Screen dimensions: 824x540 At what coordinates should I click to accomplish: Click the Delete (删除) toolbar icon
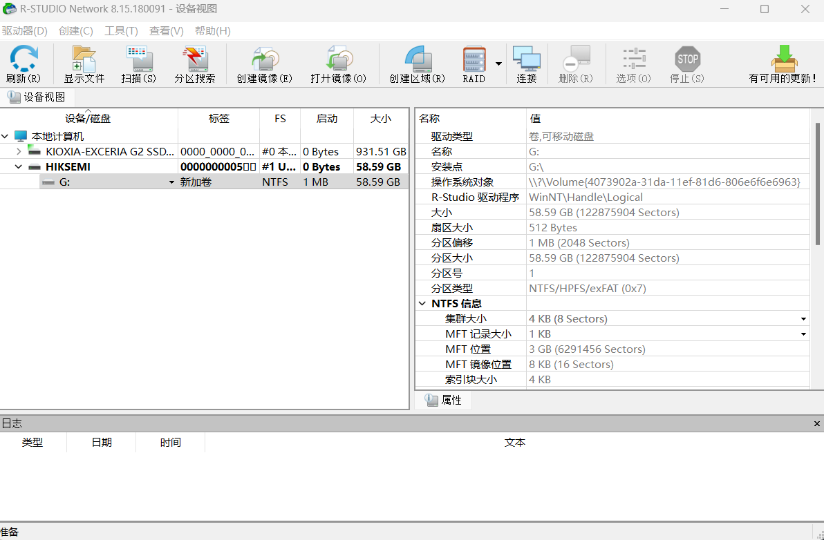coord(576,64)
